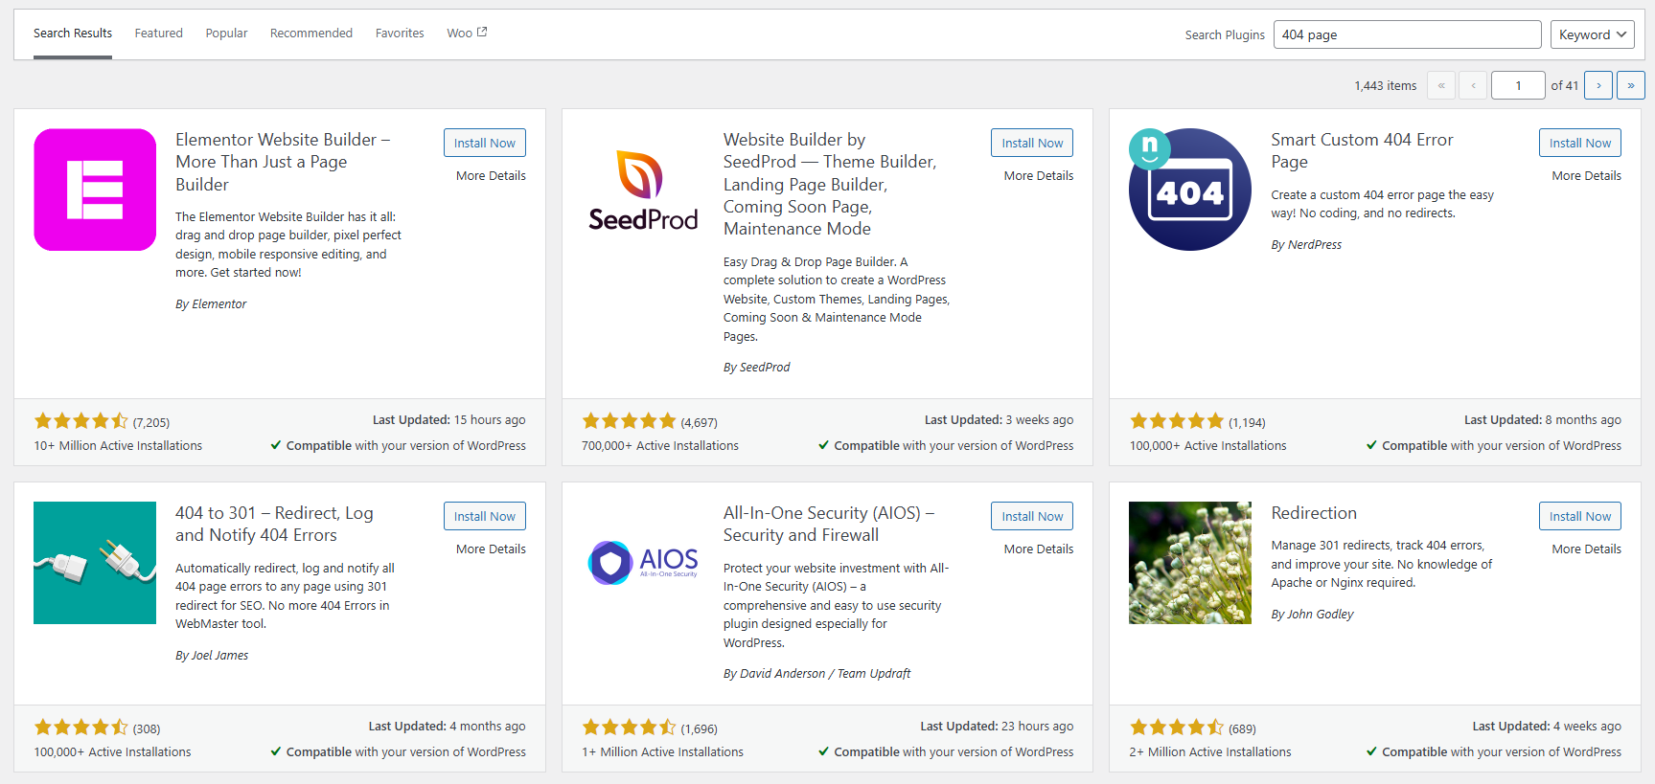Go to next results page arrow
The height and width of the screenshot is (784, 1655).
point(1598,85)
